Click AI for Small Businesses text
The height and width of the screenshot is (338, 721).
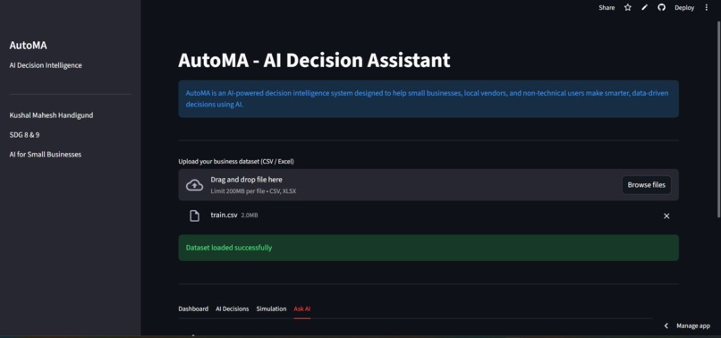point(45,155)
